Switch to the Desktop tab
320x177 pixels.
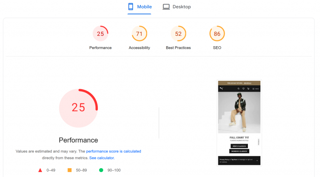[x=177, y=7]
